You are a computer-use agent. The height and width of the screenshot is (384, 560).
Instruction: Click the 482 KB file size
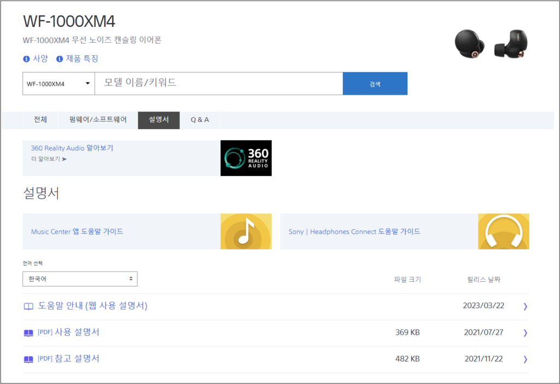(407, 359)
